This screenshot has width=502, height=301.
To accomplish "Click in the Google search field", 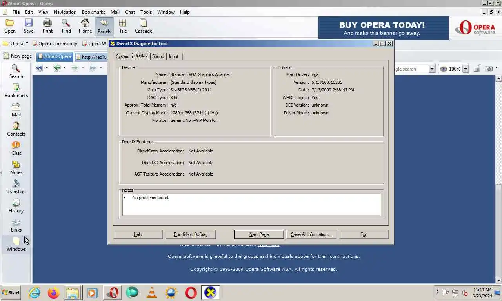I will (x=411, y=69).
